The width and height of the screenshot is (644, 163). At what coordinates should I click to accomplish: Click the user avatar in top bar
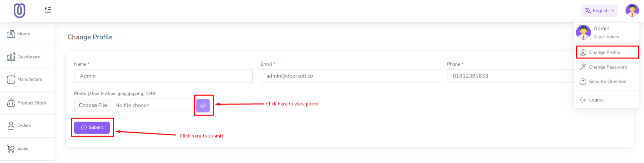tap(632, 11)
